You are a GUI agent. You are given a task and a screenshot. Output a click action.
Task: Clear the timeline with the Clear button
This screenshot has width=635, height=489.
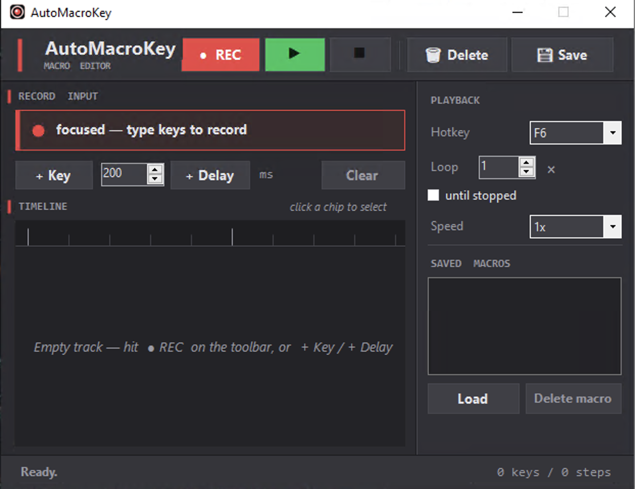363,176
